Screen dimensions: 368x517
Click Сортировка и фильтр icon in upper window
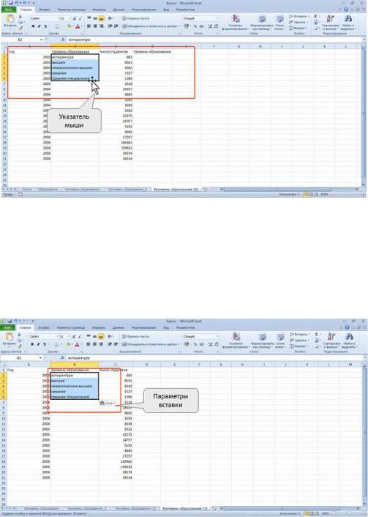331,19
